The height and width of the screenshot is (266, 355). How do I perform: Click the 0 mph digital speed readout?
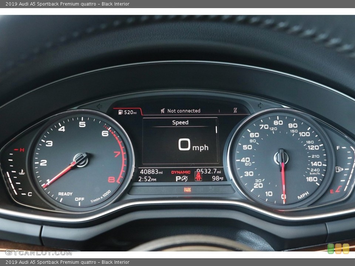(x=193, y=145)
